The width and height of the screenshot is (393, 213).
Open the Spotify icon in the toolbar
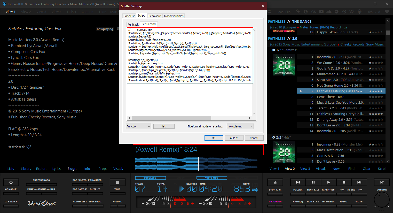[x=336, y=12]
